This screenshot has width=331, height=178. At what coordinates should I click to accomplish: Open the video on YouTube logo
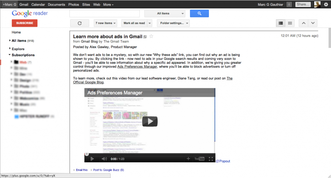tap(199, 159)
